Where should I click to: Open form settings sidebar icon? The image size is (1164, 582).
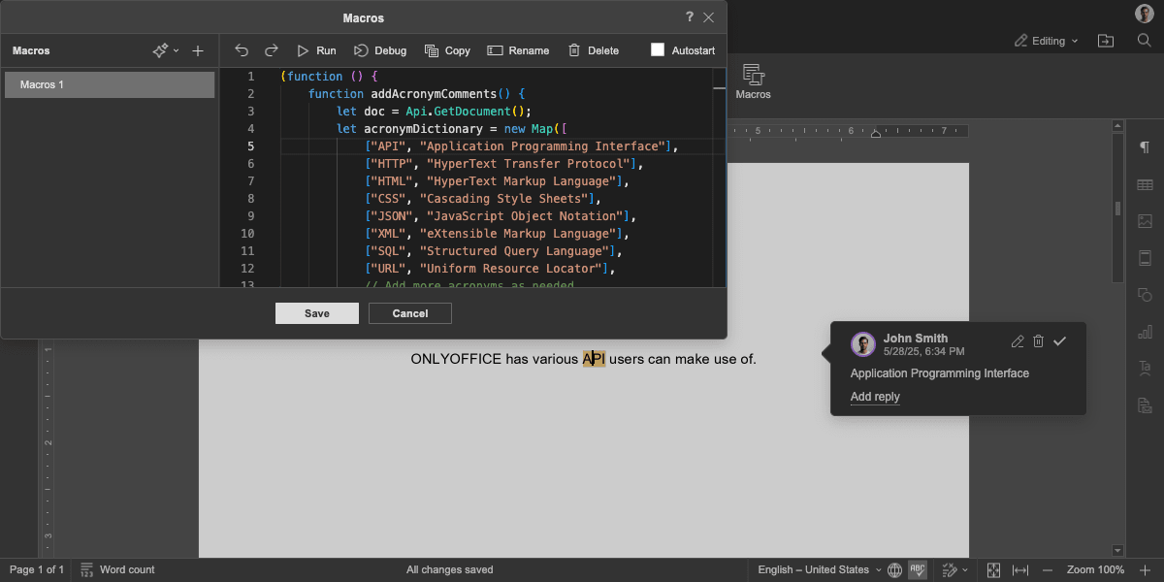point(1145,405)
